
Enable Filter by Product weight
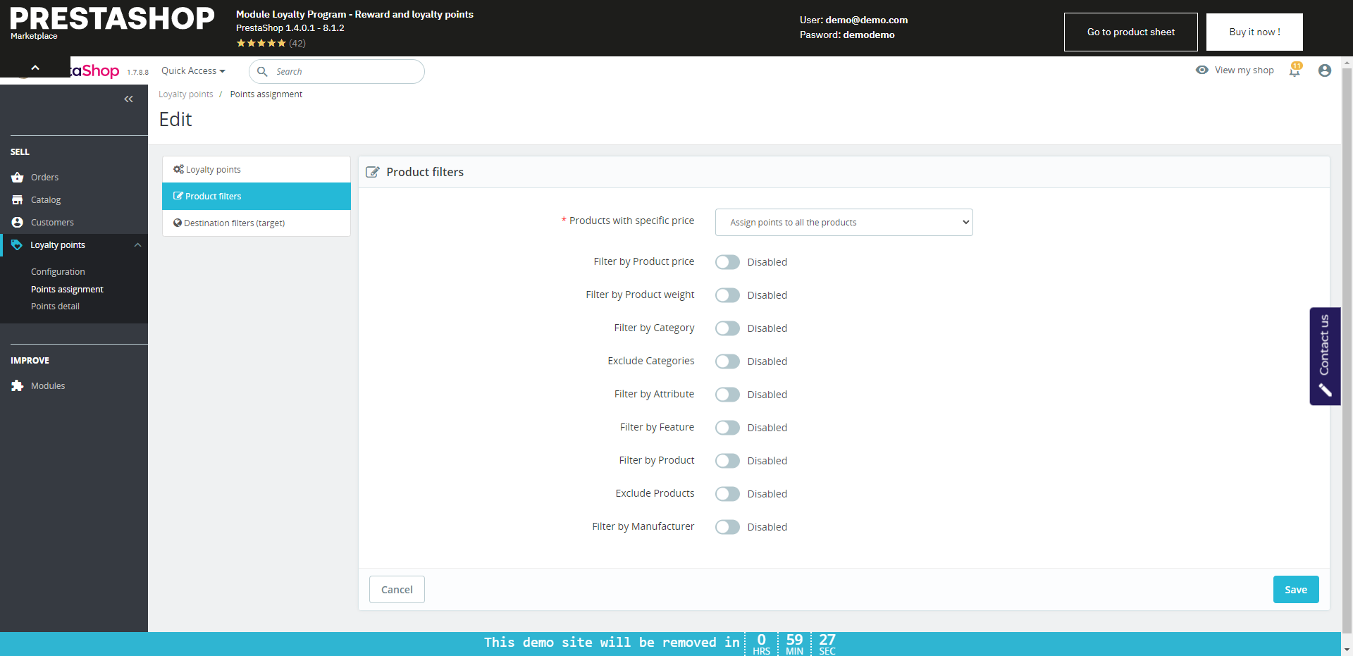coord(727,295)
